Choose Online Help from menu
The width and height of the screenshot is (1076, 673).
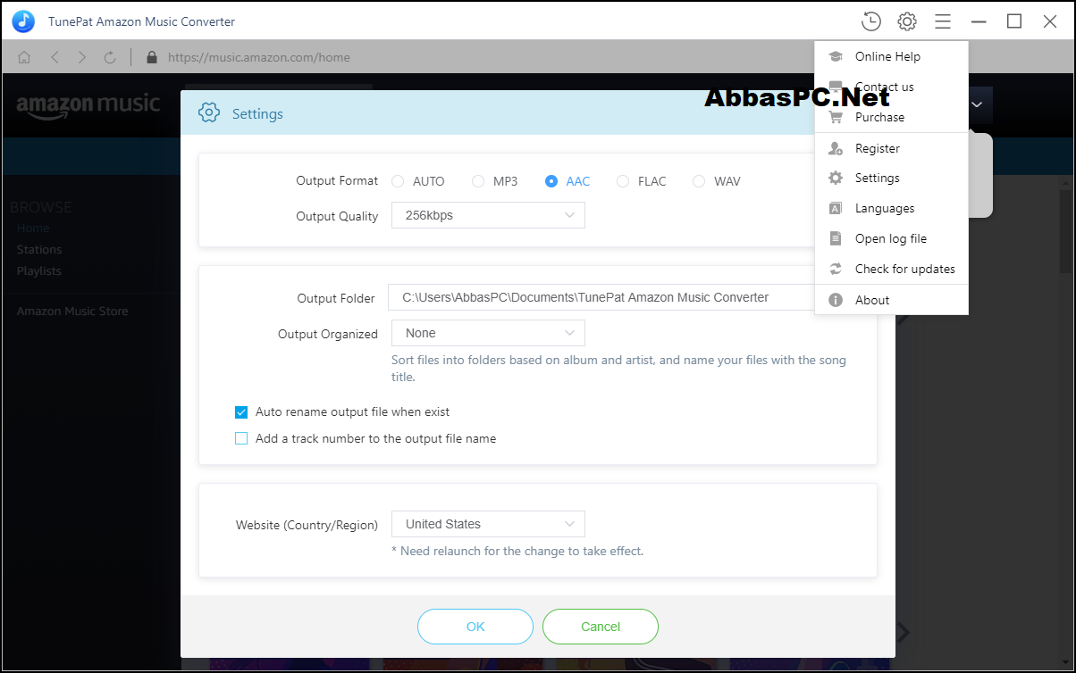[891, 56]
